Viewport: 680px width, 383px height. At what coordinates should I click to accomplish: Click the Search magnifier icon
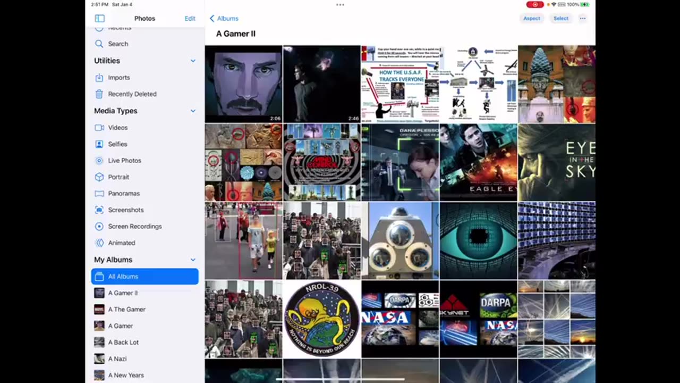tap(99, 44)
